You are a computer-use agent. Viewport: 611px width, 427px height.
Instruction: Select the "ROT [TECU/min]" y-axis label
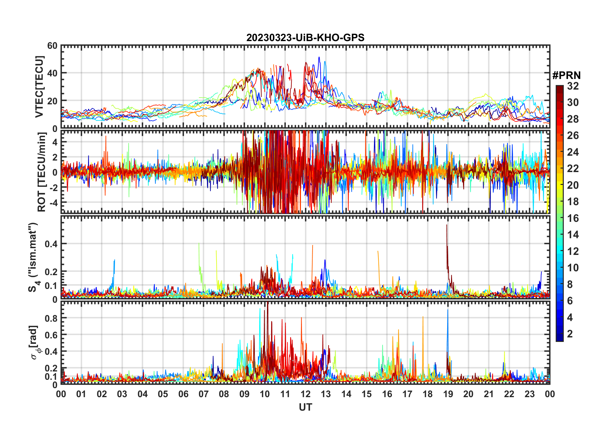click(42, 172)
